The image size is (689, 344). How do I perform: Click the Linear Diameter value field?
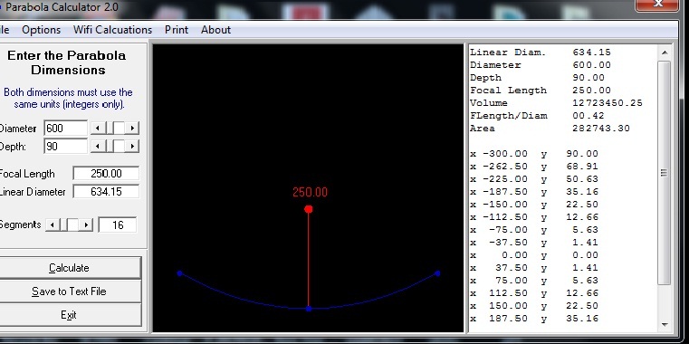(x=106, y=192)
